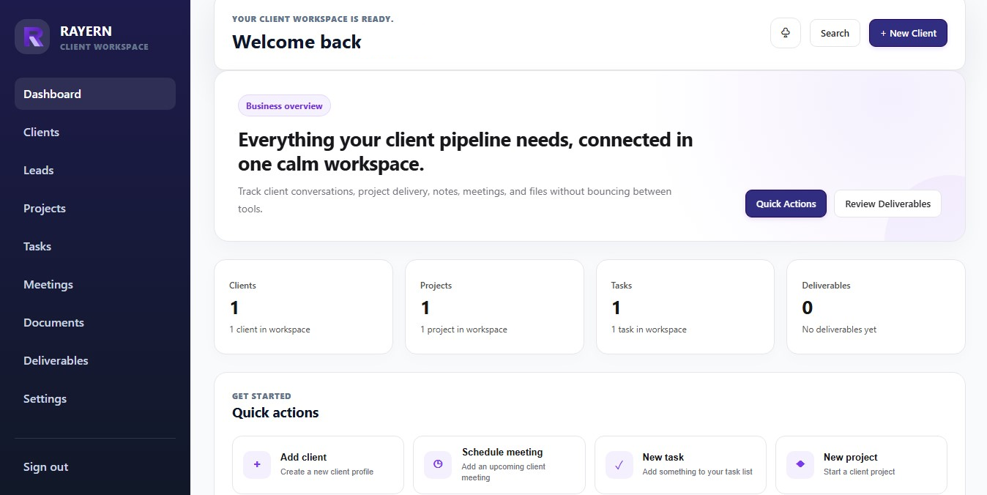
Task: Click the Search button in header
Action: [835, 33]
